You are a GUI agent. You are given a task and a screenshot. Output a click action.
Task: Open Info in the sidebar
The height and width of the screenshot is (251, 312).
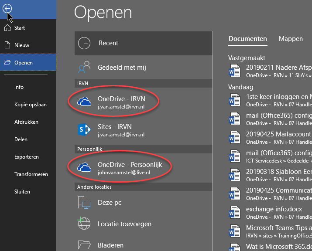point(19,87)
